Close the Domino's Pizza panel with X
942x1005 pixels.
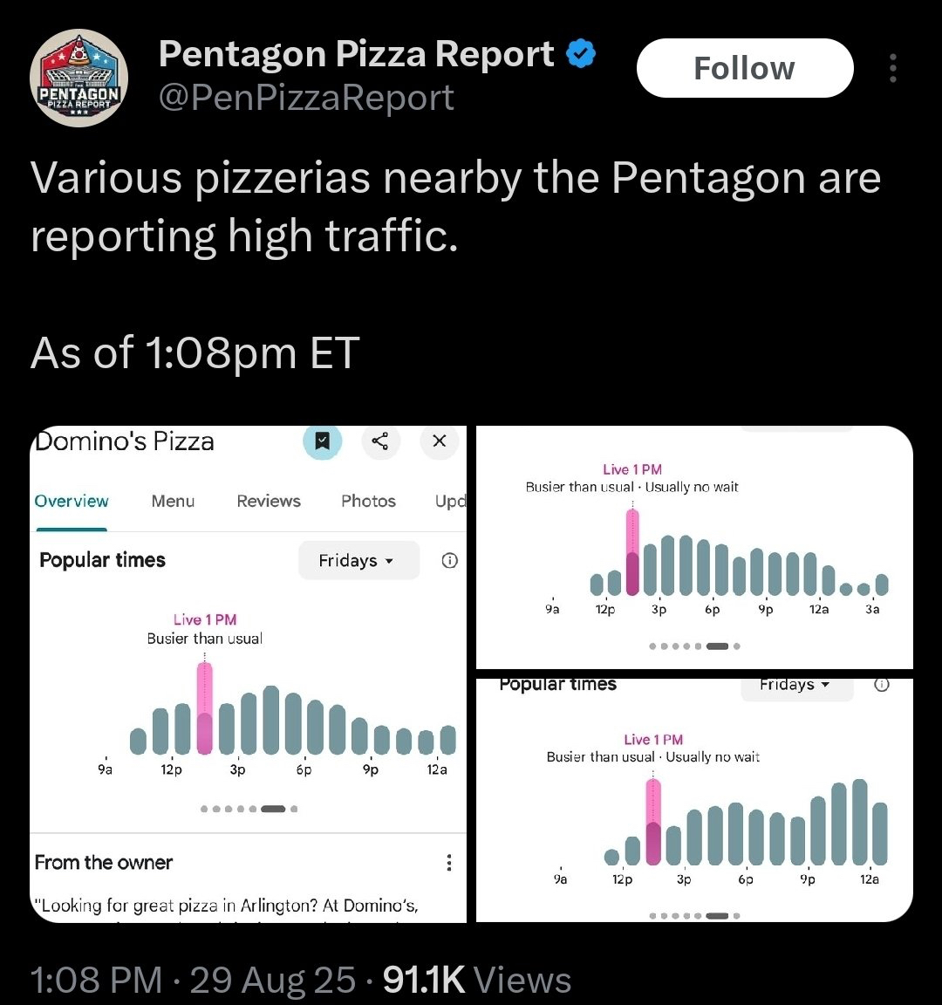pos(439,441)
